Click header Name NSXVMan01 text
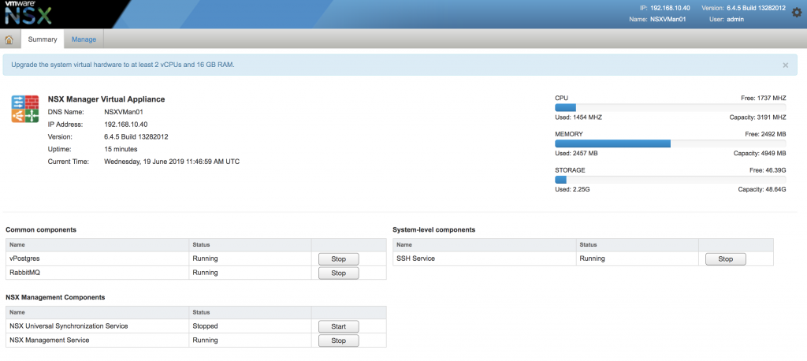Screen dimensions: 807x361 tap(668, 20)
